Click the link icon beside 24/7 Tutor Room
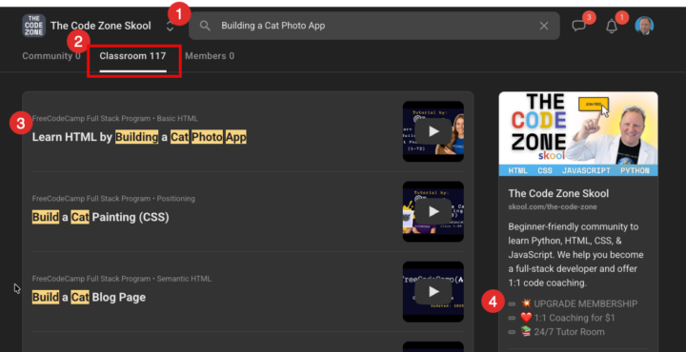The width and height of the screenshot is (686, 352). click(x=512, y=332)
